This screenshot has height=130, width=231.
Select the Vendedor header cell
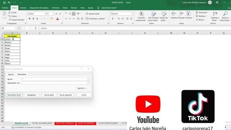tap(12, 36)
